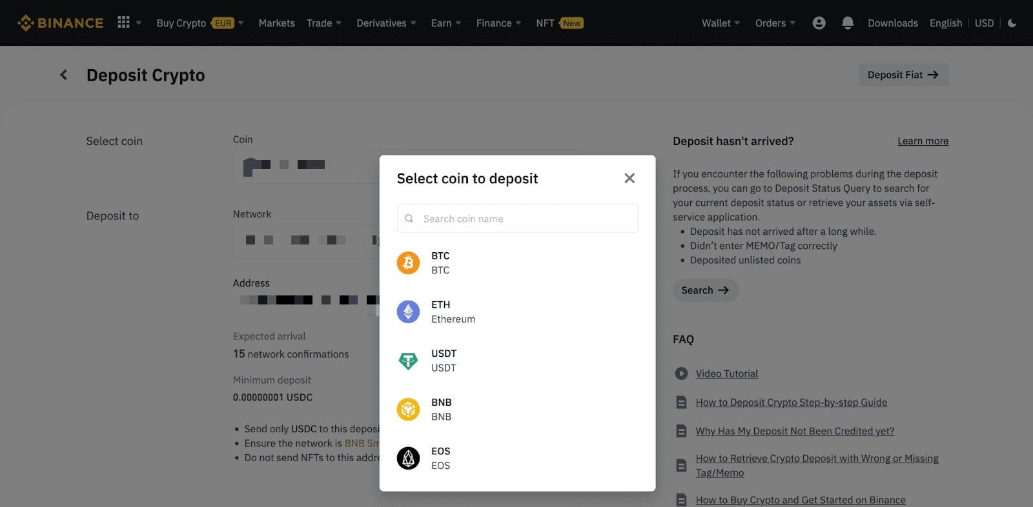
Task: Click the Ethereum coin icon
Action: tap(408, 312)
